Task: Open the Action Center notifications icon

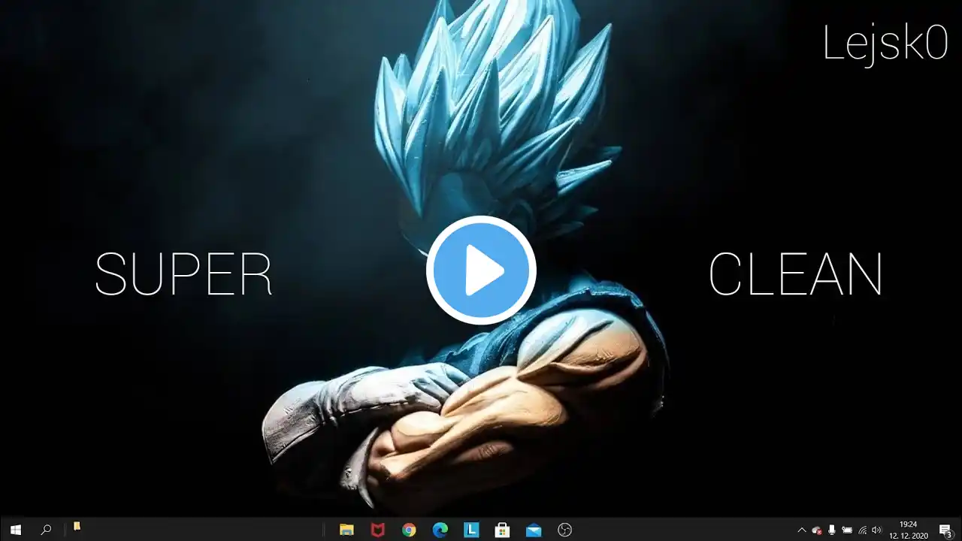Action: (945, 530)
